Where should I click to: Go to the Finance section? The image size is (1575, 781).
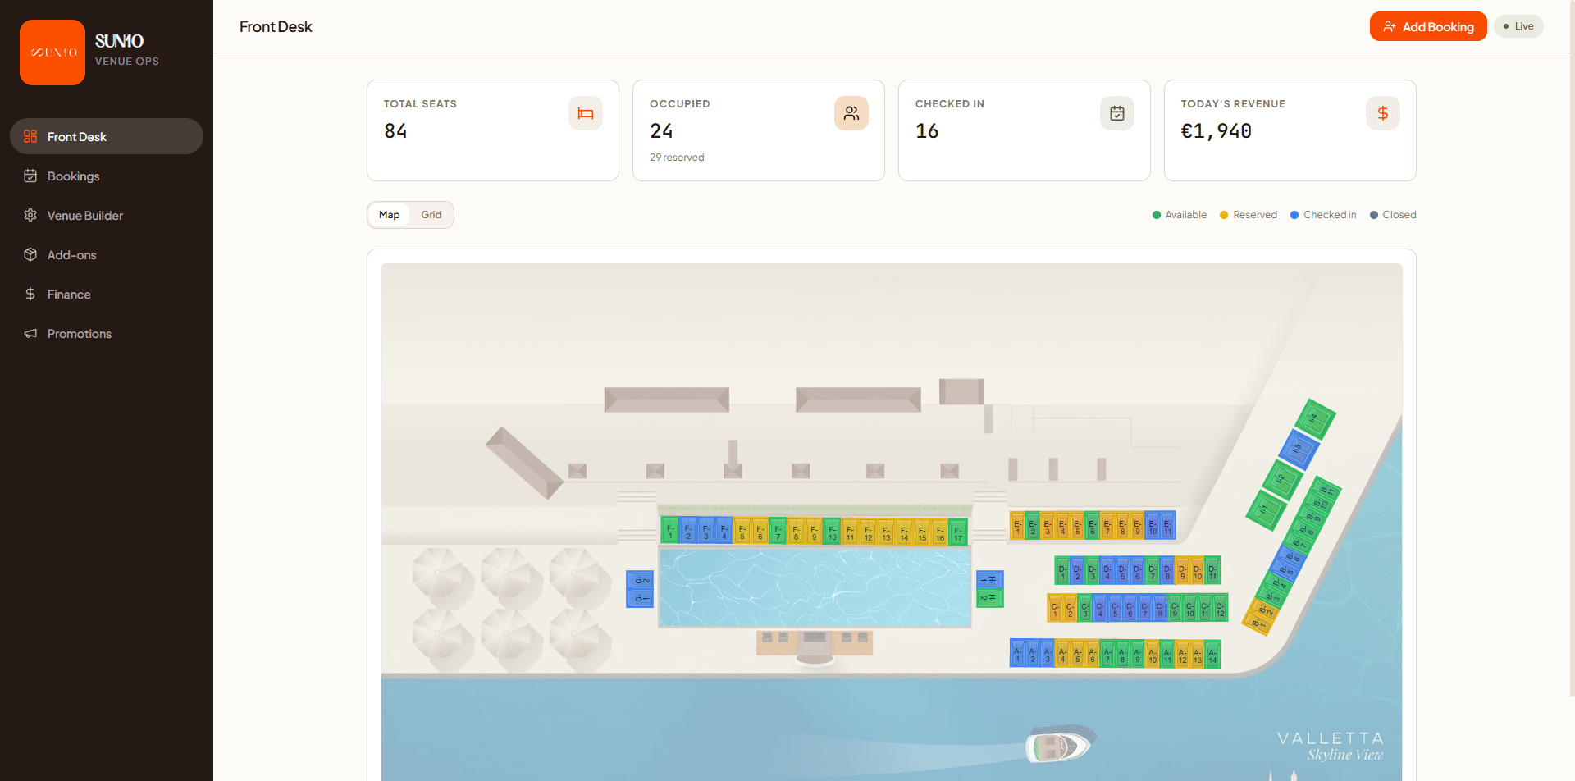69,295
